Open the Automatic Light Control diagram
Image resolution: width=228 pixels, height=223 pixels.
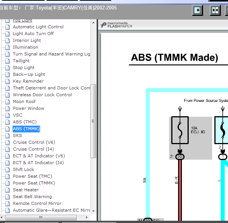click(x=38, y=27)
